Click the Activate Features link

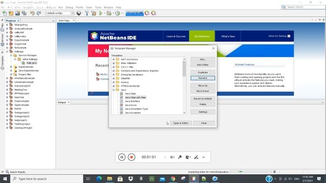coord(244,65)
